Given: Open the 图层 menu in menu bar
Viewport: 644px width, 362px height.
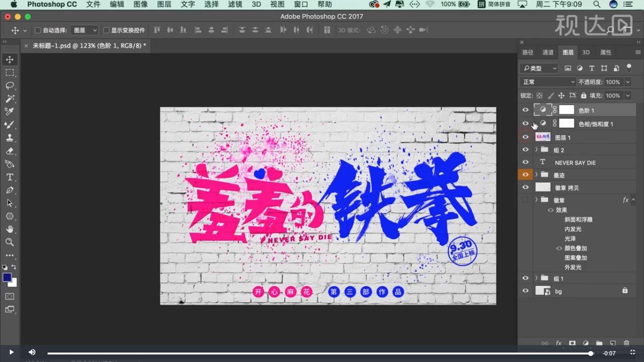Looking at the screenshot, I should click(164, 4).
